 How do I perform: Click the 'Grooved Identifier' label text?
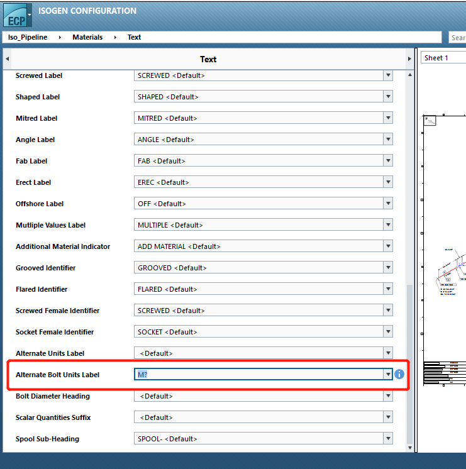(45, 268)
